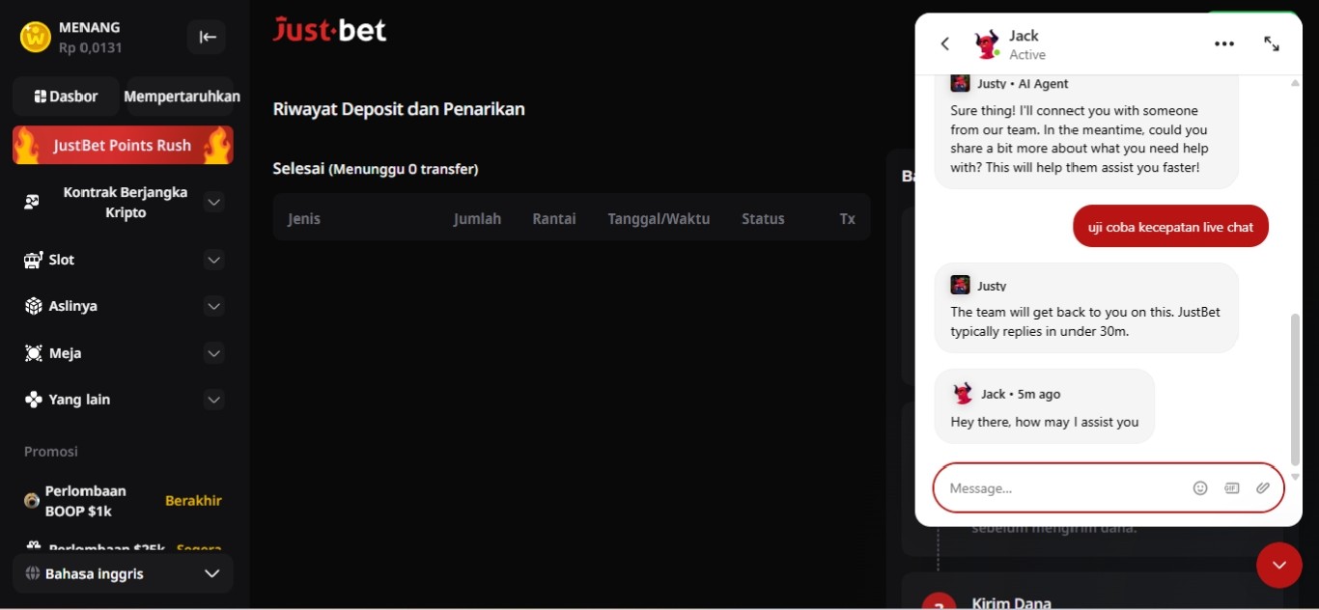Open chat options three-dot menu
Screen dimensions: 1319x610
coord(1224,43)
